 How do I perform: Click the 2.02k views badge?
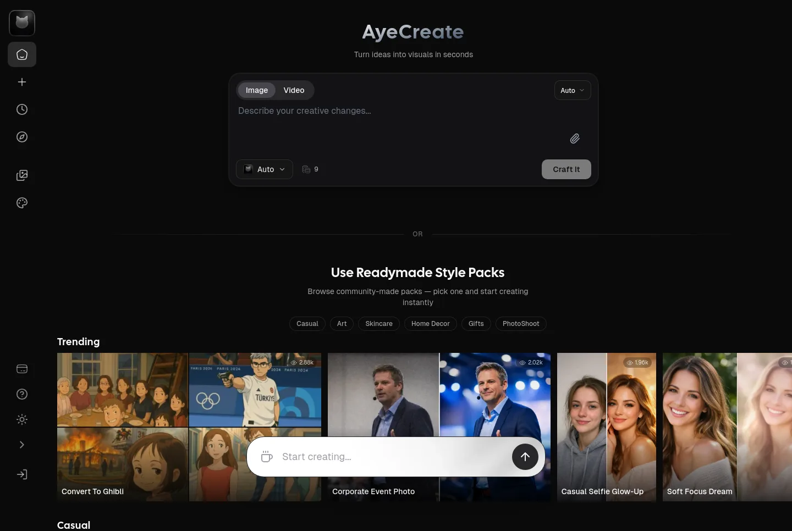(x=531, y=363)
